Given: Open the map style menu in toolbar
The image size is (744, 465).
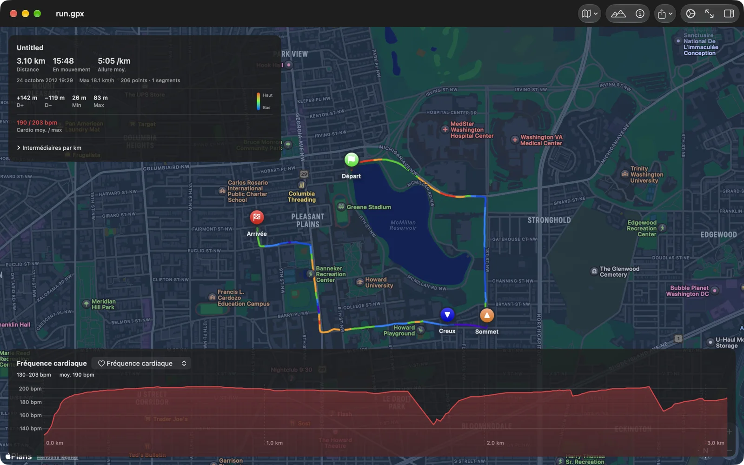Looking at the screenshot, I should pyautogui.click(x=589, y=13).
